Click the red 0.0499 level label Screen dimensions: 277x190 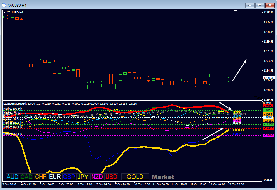268,106
